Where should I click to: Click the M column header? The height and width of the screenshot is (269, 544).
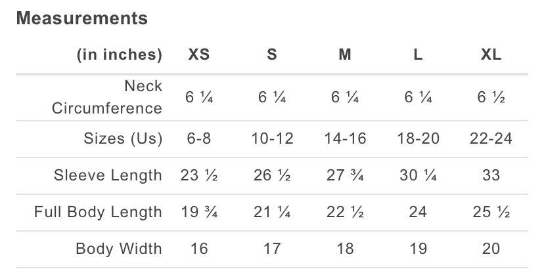click(345, 55)
